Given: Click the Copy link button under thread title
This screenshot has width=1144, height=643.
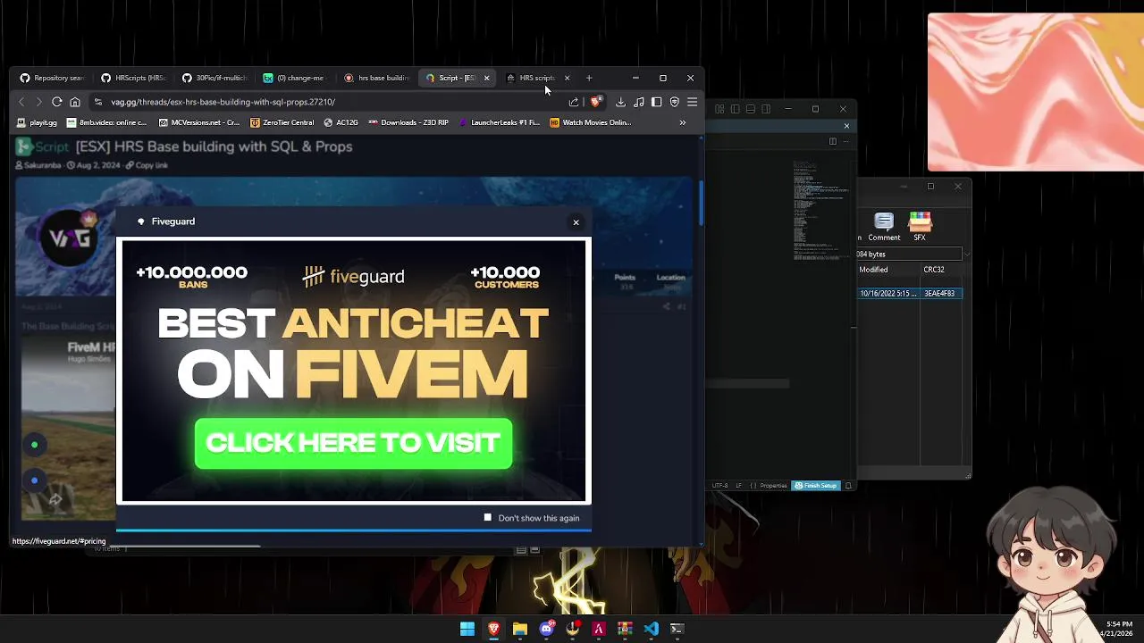Looking at the screenshot, I should tap(147, 165).
